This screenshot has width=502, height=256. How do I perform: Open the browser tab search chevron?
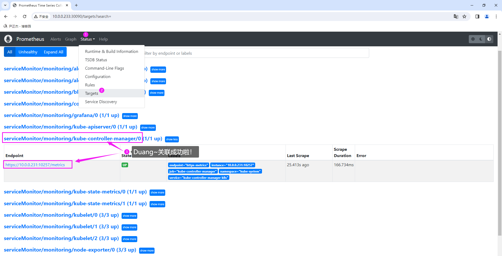tap(5, 5)
